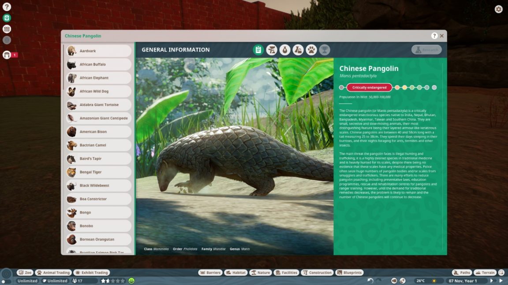The height and width of the screenshot is (285, 508).
Task: Click the animal list scrollbar
Action: [x=63, y=67]
